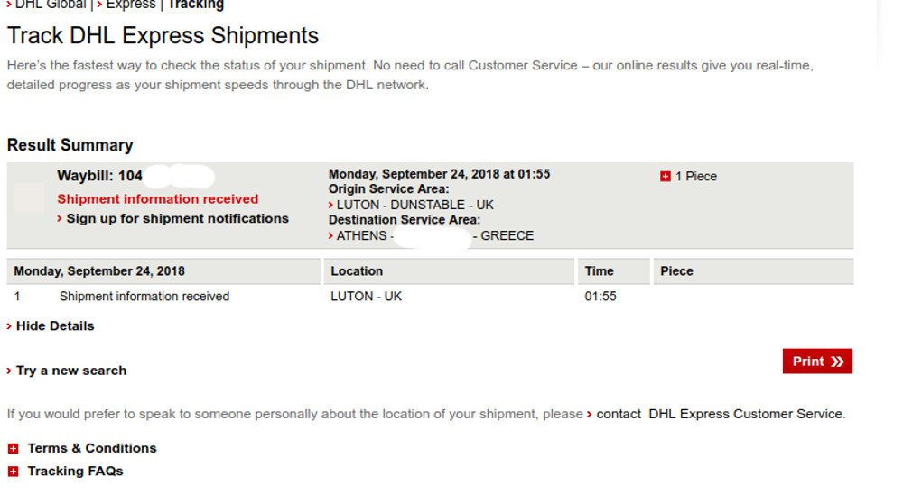903x504 pixels.
Task: Click the Tracking FAQs plus icon
Action: click(14, 472)
